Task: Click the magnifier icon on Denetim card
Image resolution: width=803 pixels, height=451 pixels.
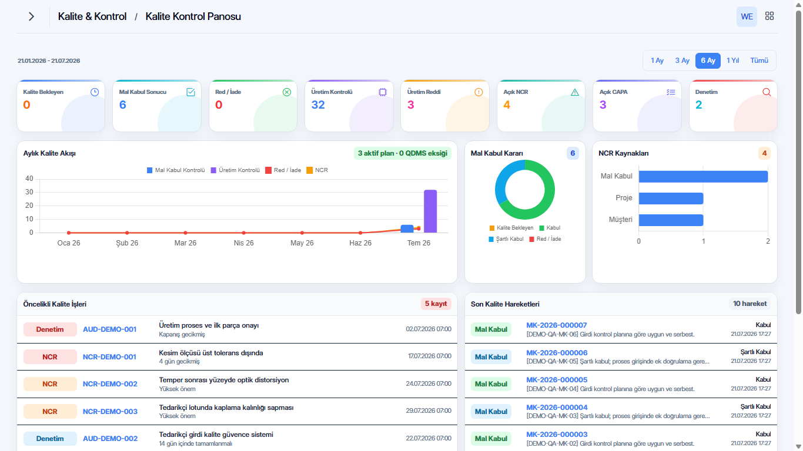Action: pyautogui.click(x=767, y=92)
